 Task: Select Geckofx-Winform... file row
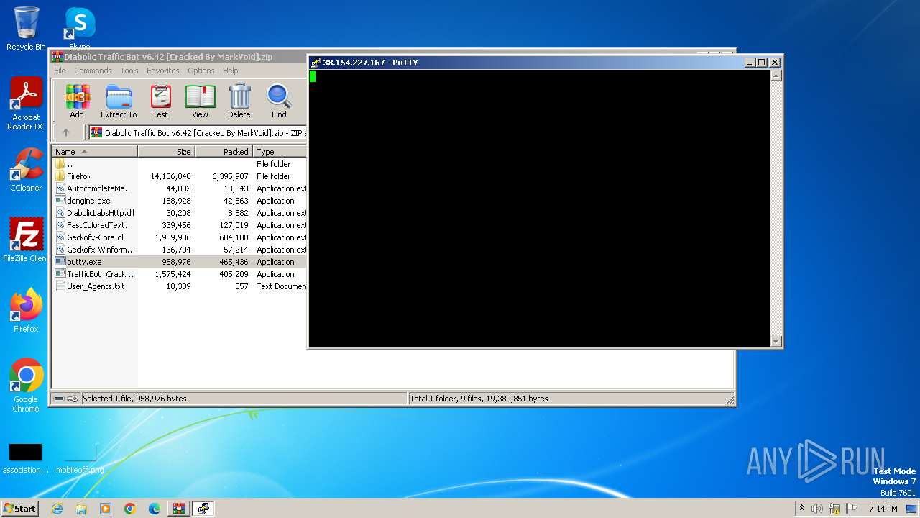pyautogui.click(x=180, y=250)
